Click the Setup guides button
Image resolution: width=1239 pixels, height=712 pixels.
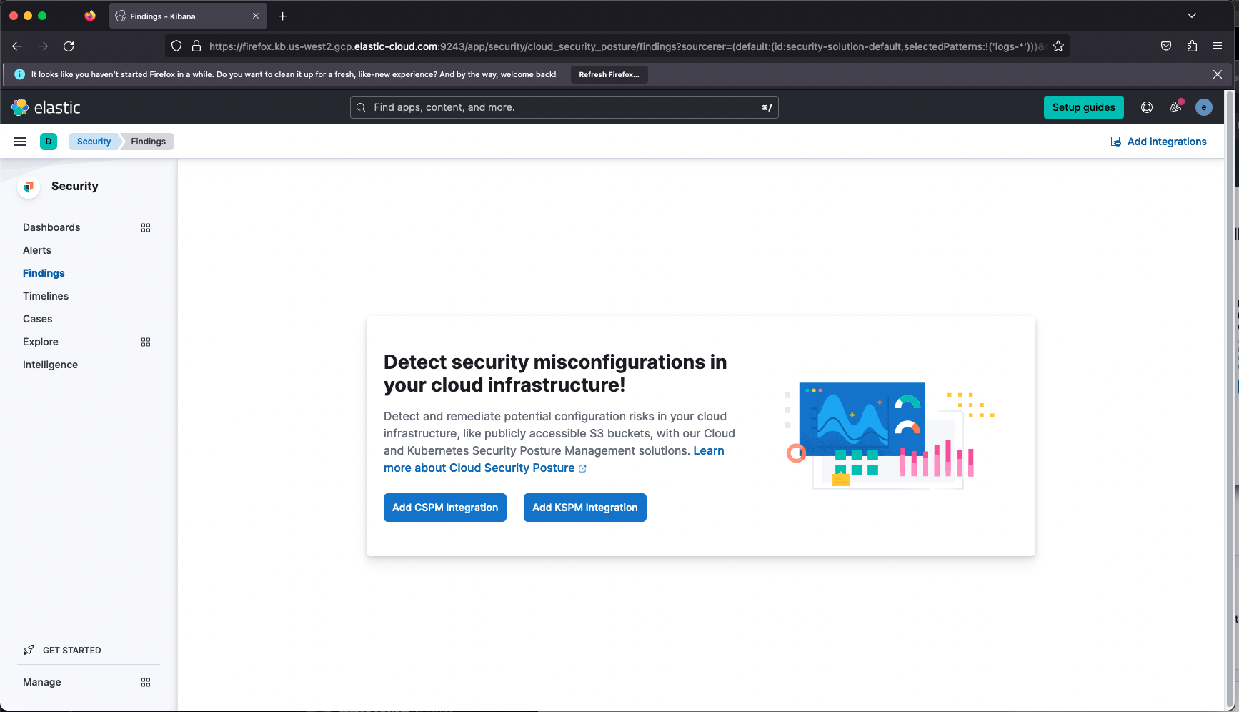coord(1083,107)
